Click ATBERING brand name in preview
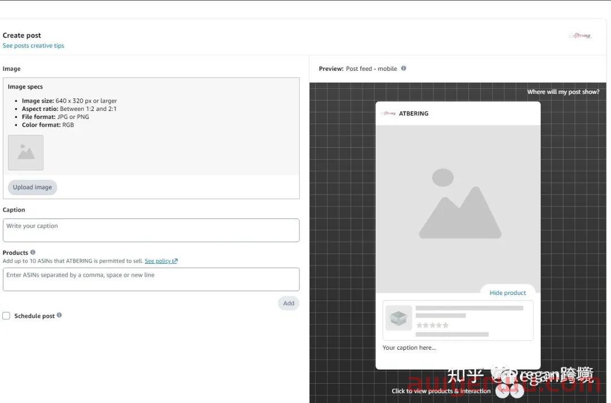This screenshot has height=403, width=611. coord(414,113)
